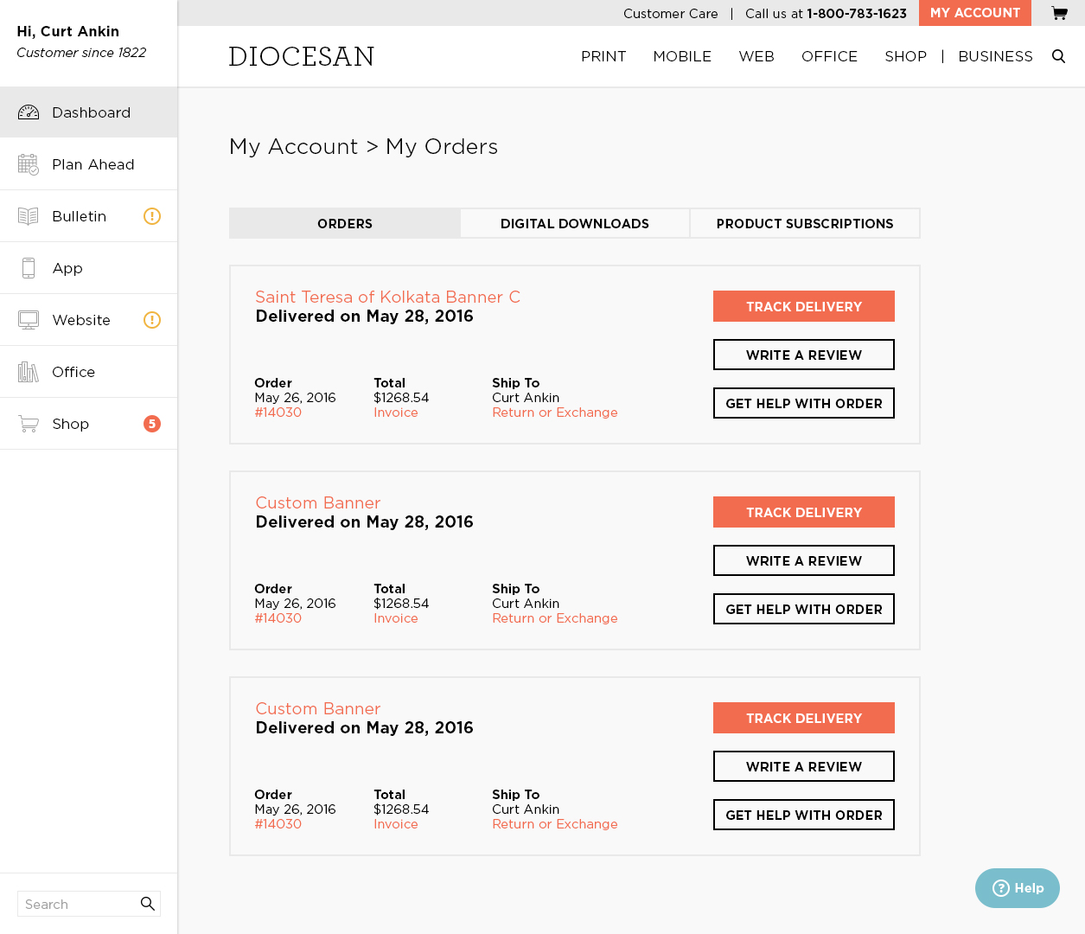Click the search magnifier in main navigation
This screenshot has height=934, width=1085.
[x=1058, y=56]
